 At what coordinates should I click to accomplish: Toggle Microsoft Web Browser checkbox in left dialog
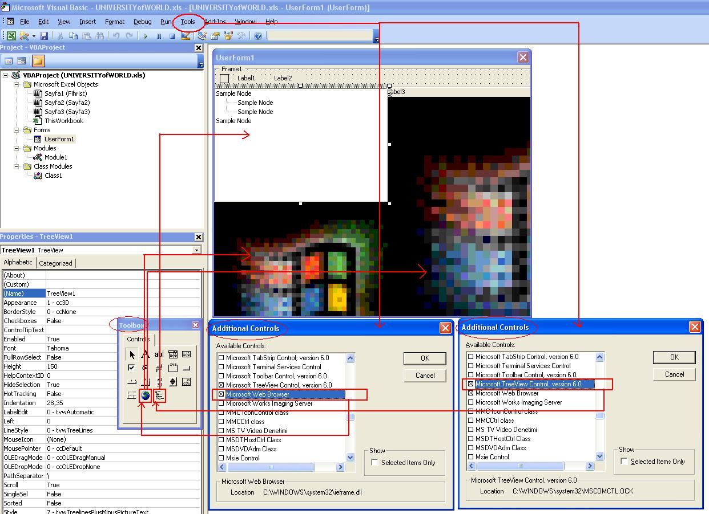coord(221,394)
